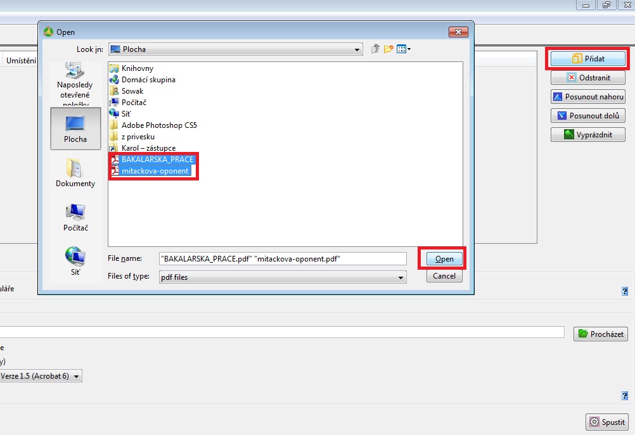This screenshot has height=435, width=635.
Task: Open the Verze 1.5 (Acrobat 6) dropdown
Action: [x=41, y=376]
